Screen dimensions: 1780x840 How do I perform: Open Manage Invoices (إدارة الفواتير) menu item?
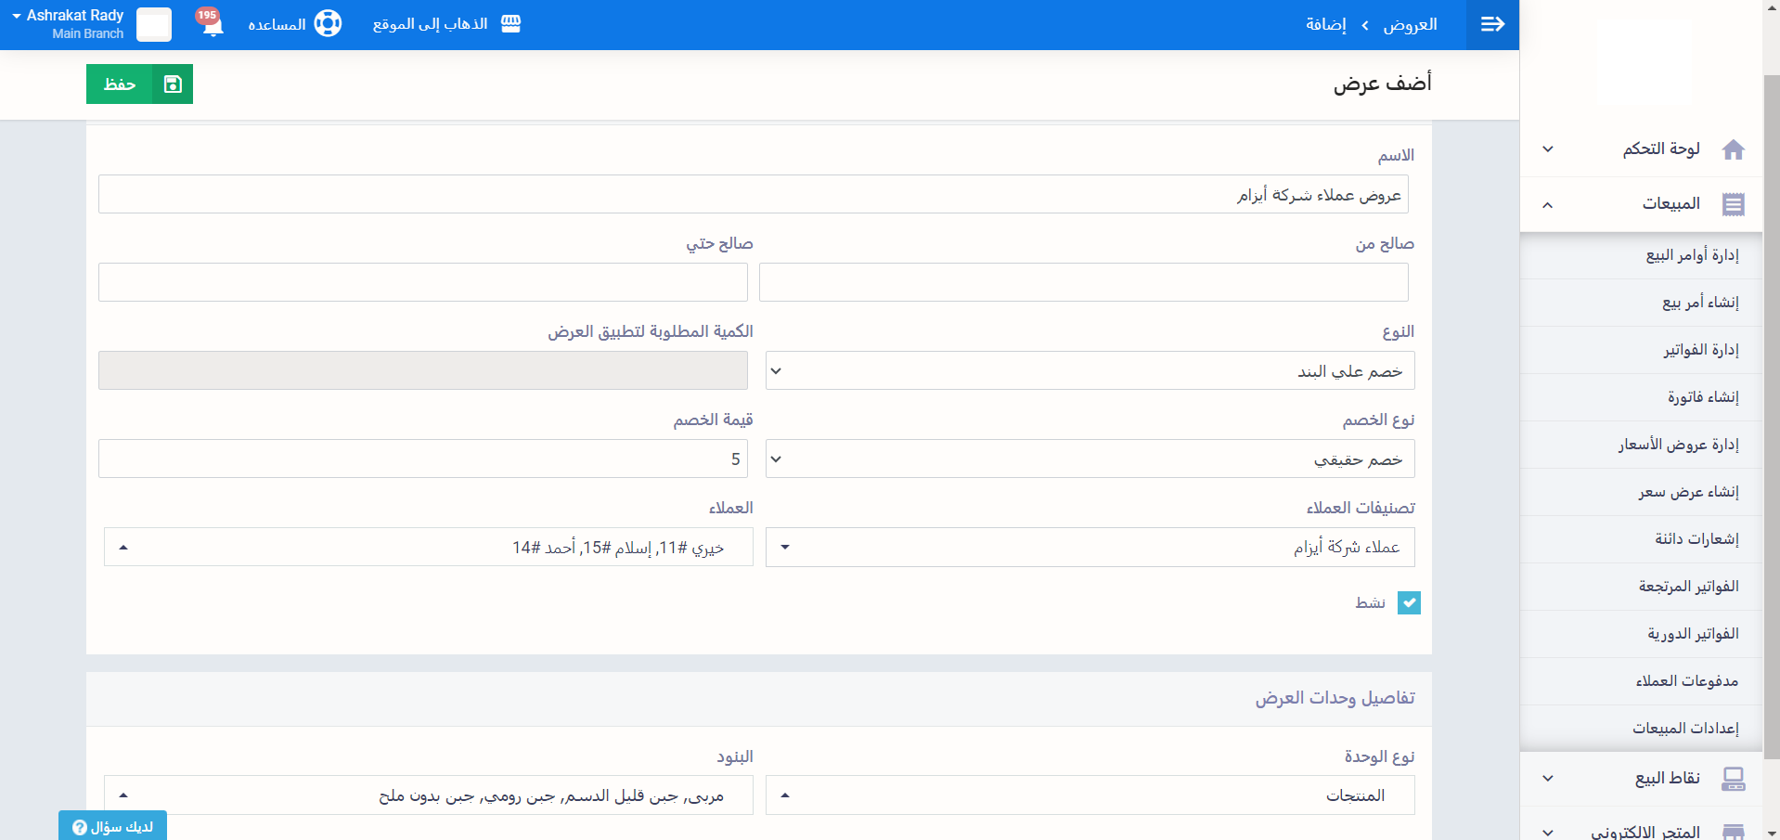point(1700,350)
